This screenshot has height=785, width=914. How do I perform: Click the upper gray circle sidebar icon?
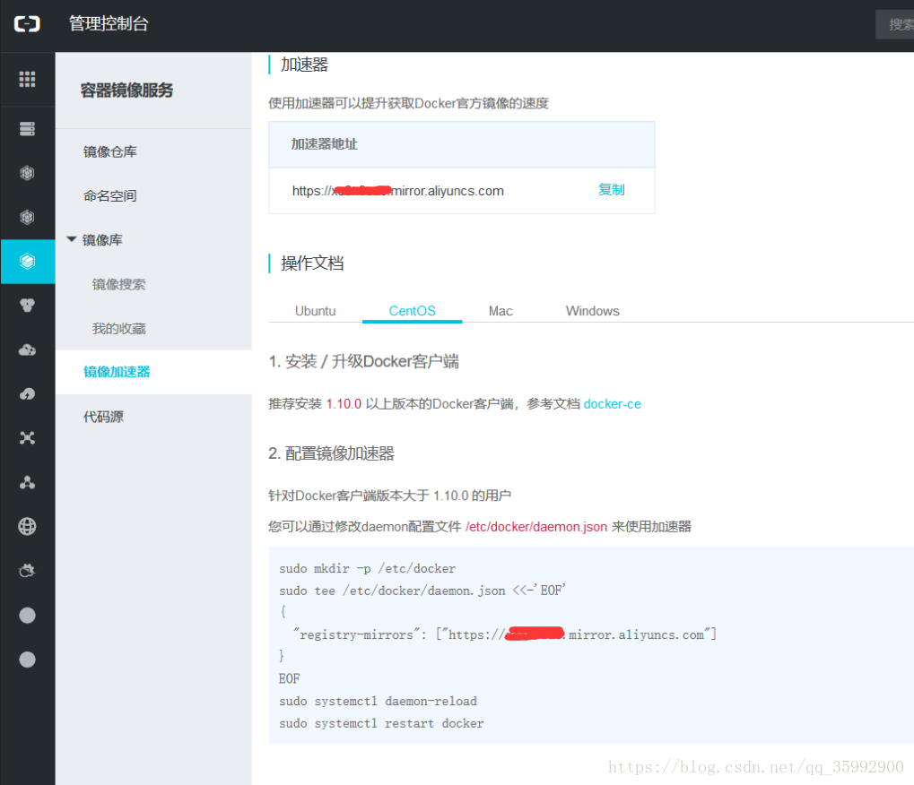[27, 615]
